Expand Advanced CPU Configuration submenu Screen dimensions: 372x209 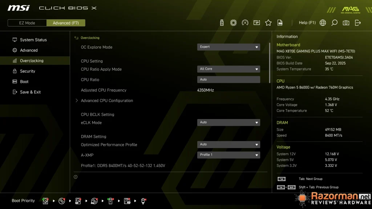click(x=107, y=101)
